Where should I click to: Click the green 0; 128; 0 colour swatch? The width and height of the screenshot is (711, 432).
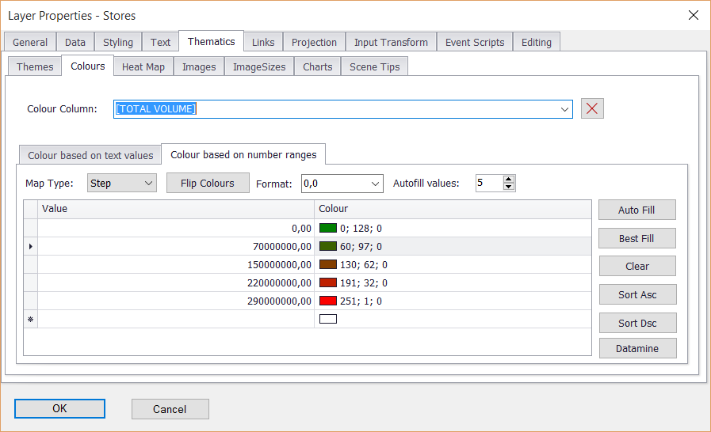[327, 228]
